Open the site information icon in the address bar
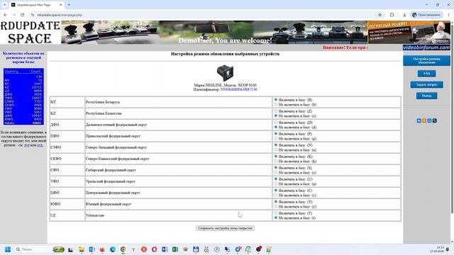The height and width of the screenshot is (255, 454). 33,15
